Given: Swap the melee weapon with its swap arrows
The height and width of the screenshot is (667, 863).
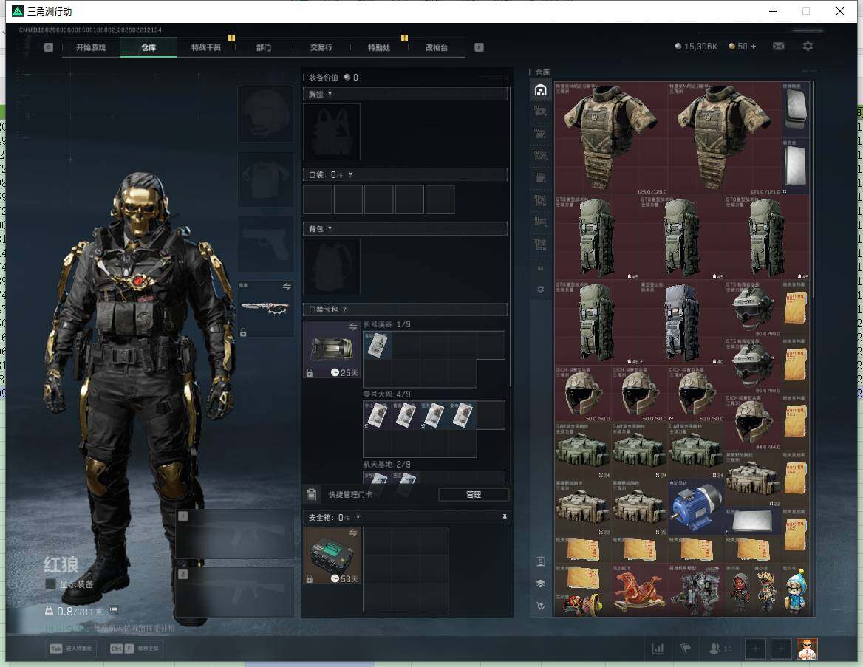Looking at the screenshot, I should pyautogui.click(x=287, y=286).
